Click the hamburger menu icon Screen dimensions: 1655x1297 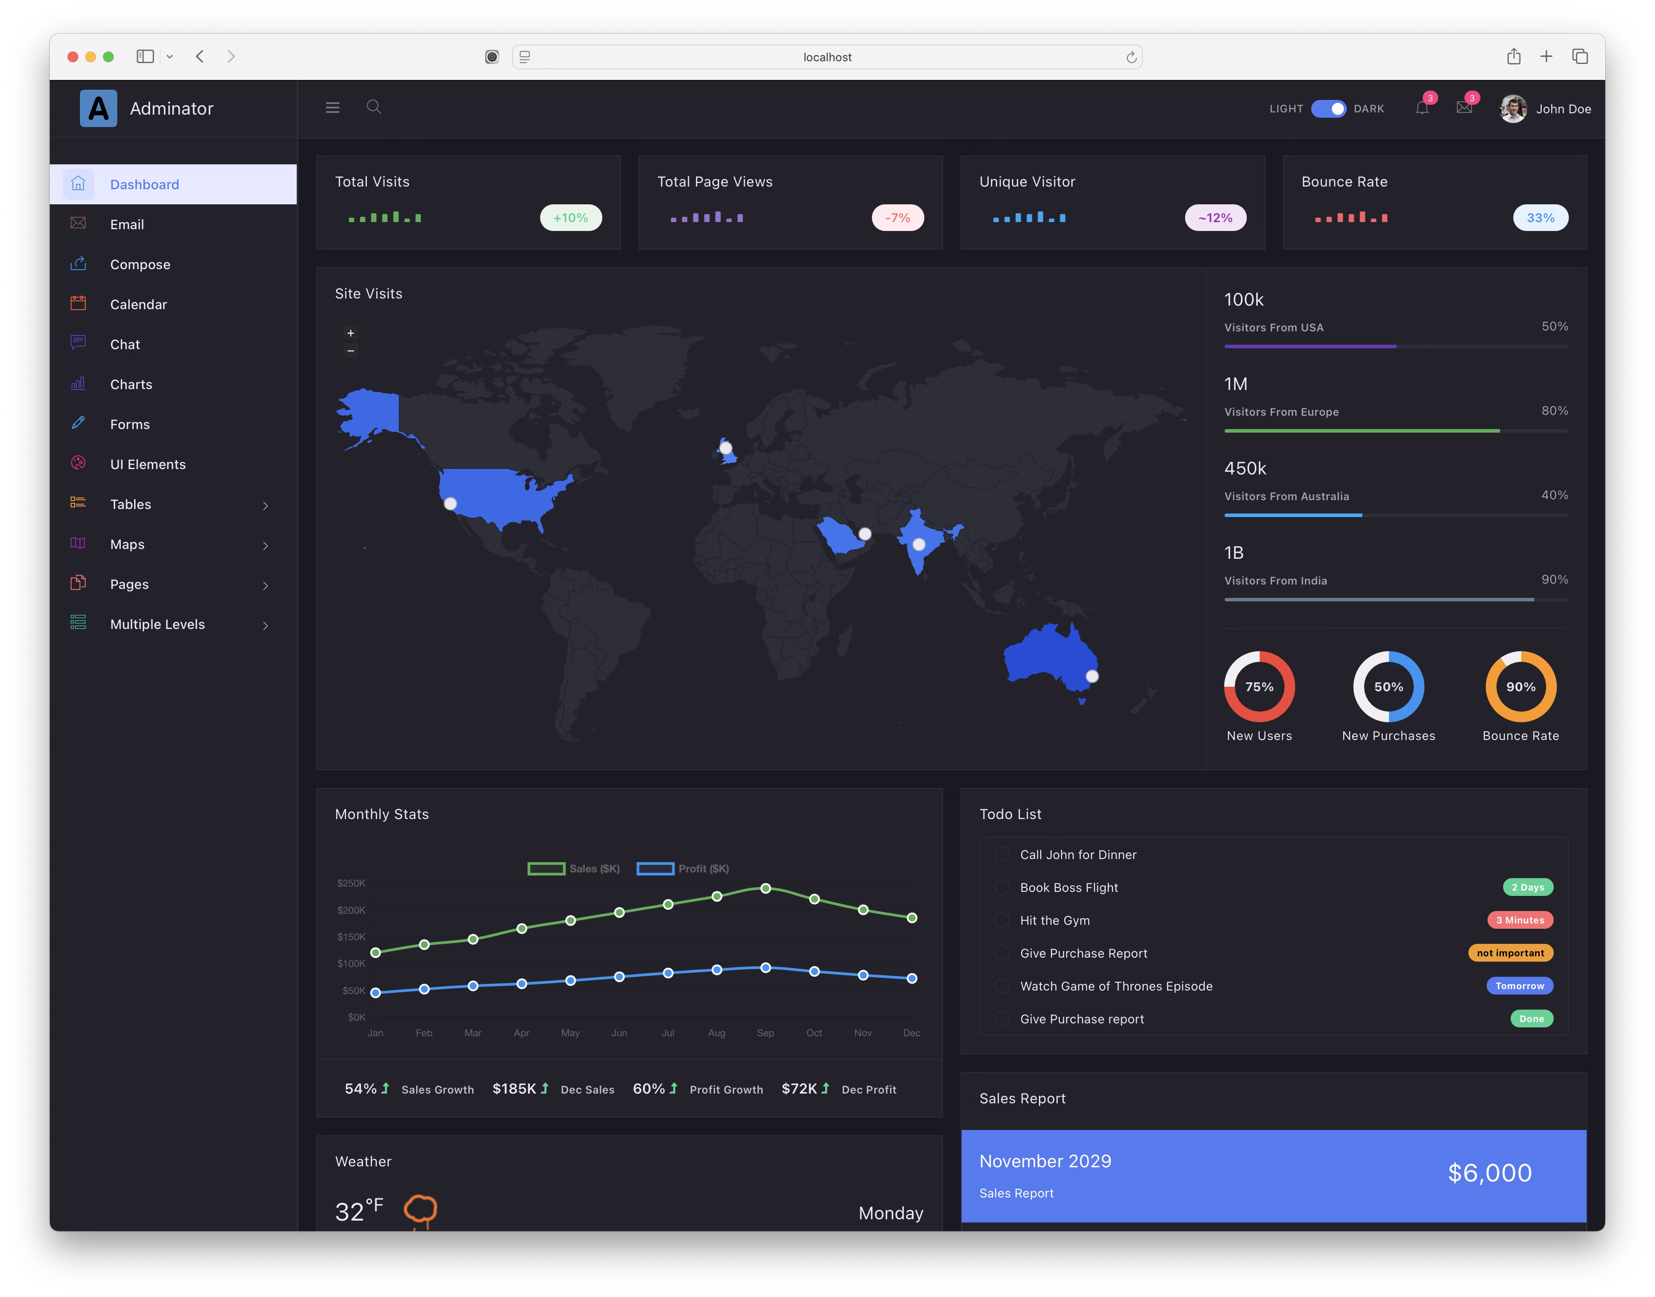333,108
